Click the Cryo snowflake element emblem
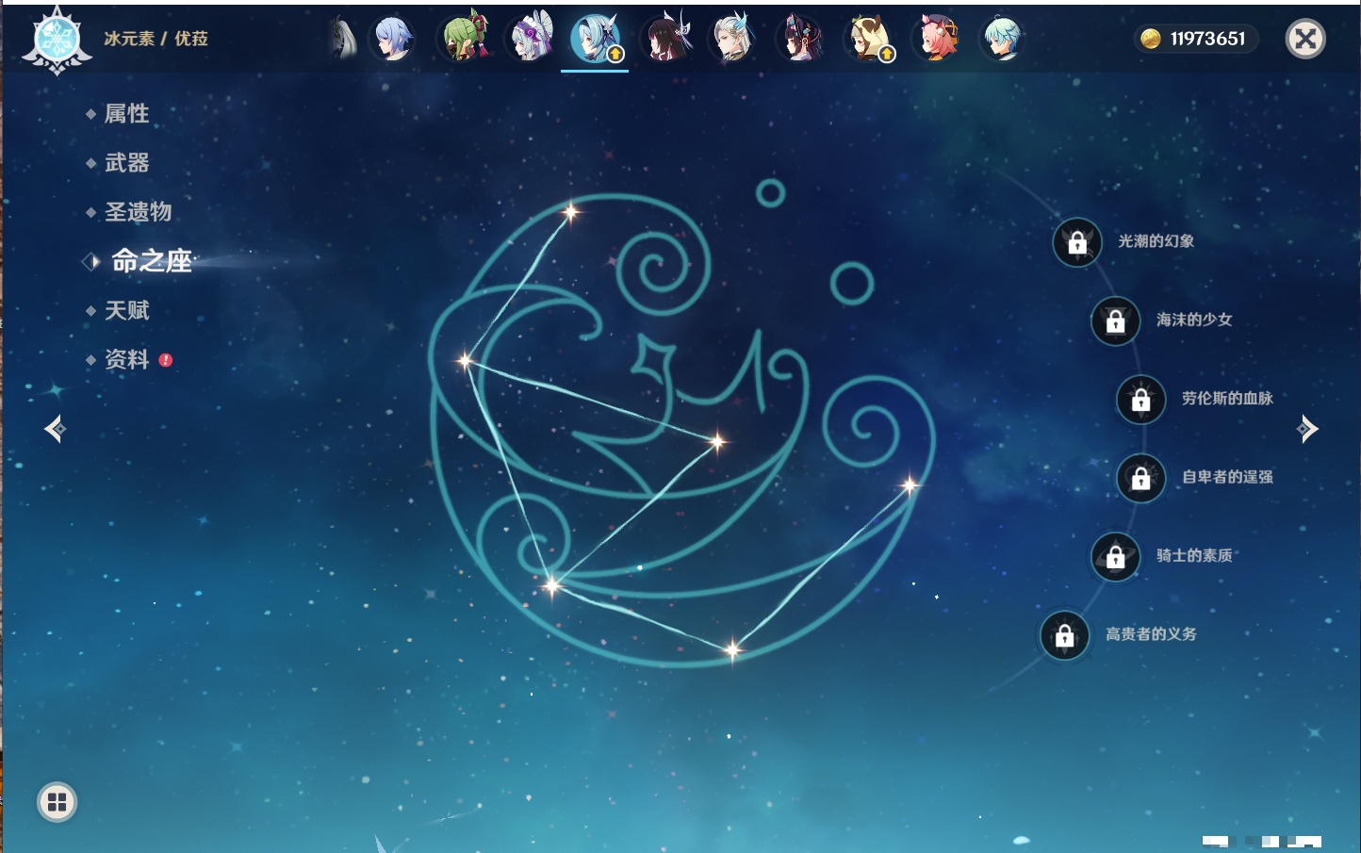Screen dimensions: 1361x853 coord(57,40)
